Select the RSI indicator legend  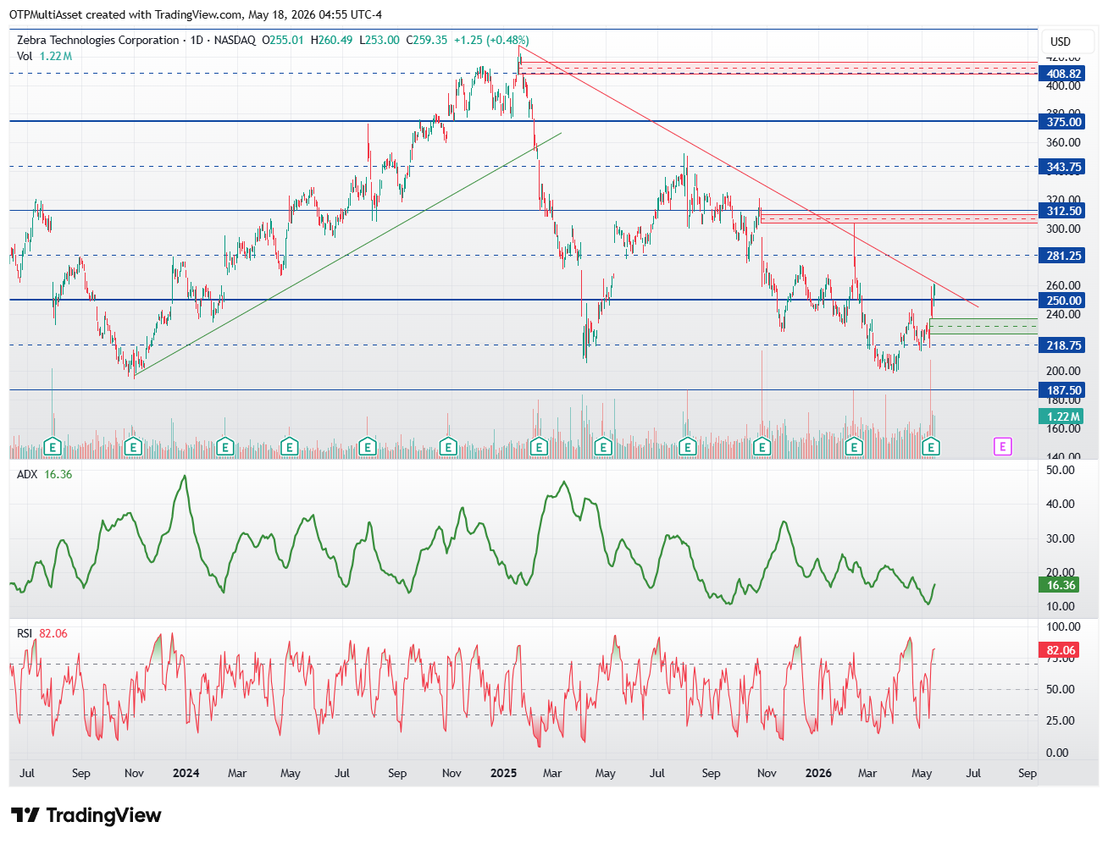[42, 633]
